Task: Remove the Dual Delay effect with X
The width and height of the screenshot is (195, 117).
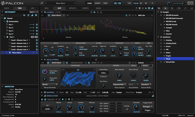Action: pyautogui.click(x=64, y=15)
